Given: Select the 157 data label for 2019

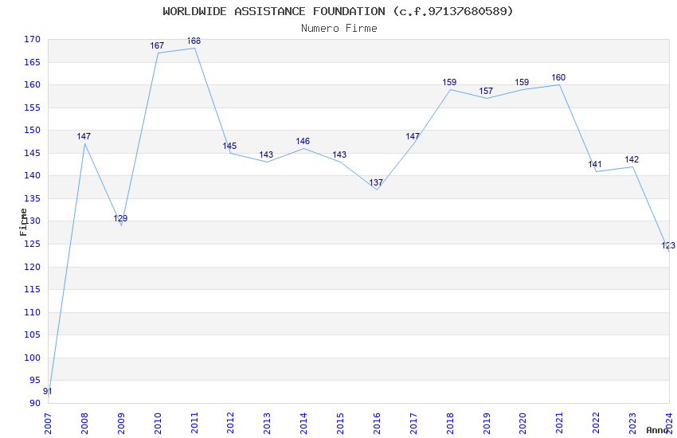Looking at the screenshot, I should (x=486, y=91).
